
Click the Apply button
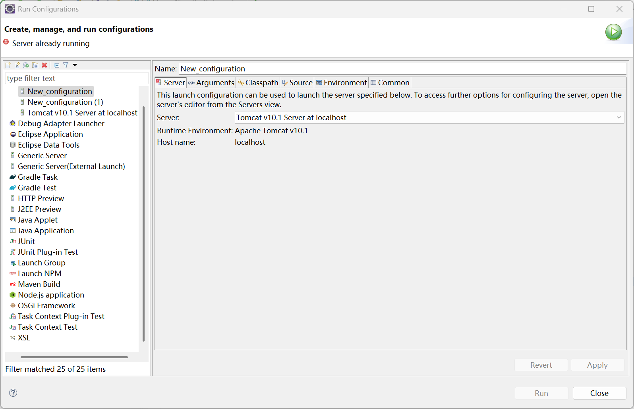click(x=597, y=365)
